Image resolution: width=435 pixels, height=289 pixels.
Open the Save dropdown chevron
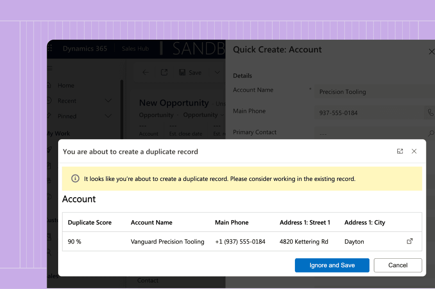[217, 72]
